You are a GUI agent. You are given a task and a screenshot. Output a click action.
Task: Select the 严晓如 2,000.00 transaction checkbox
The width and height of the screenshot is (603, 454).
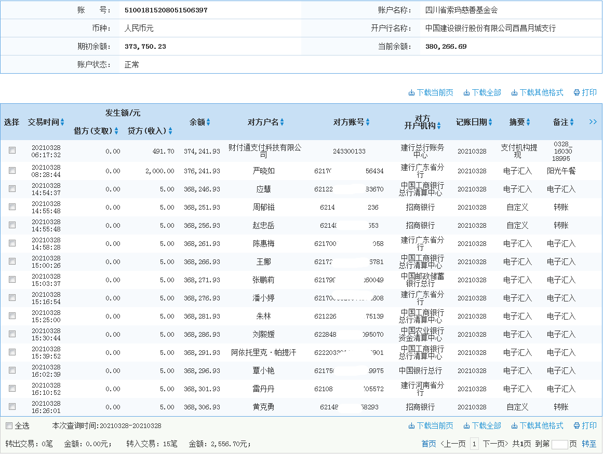coord(12,170)
